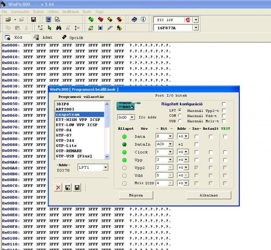Click the programmer list scroll down arrow
Image resolution: width=271 pixels, height=250 pixels.
click(x=107, y=157)
